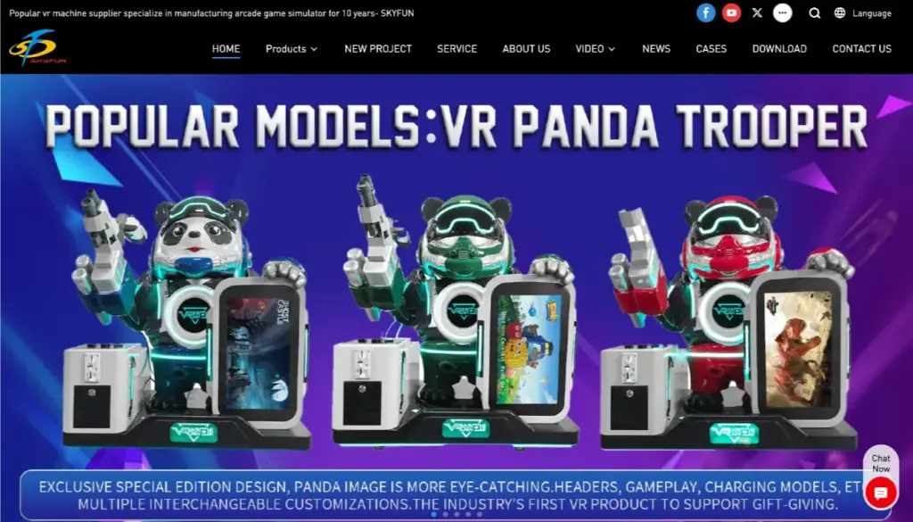Expand the Products dropdown menu
This screenshot has height=522, width=913.
(292, 49)
